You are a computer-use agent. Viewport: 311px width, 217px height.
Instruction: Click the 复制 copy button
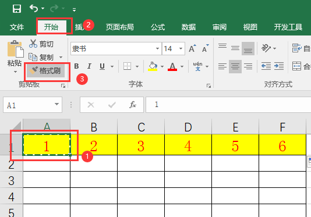click(x=41, y=57)
